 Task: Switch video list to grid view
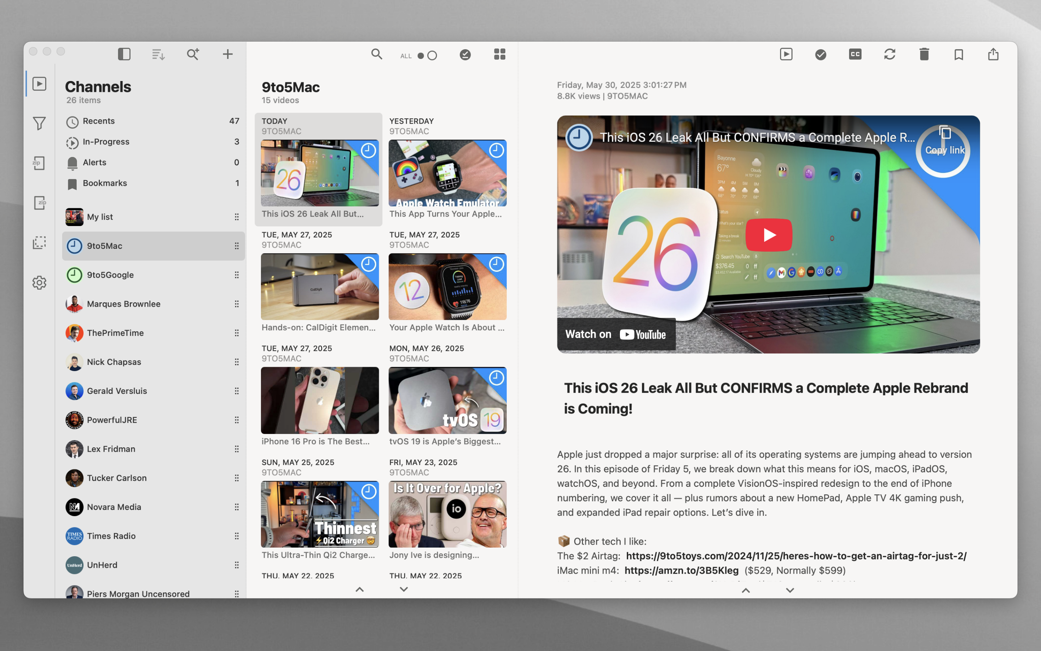pyautogui.click(x=500, y=54)
